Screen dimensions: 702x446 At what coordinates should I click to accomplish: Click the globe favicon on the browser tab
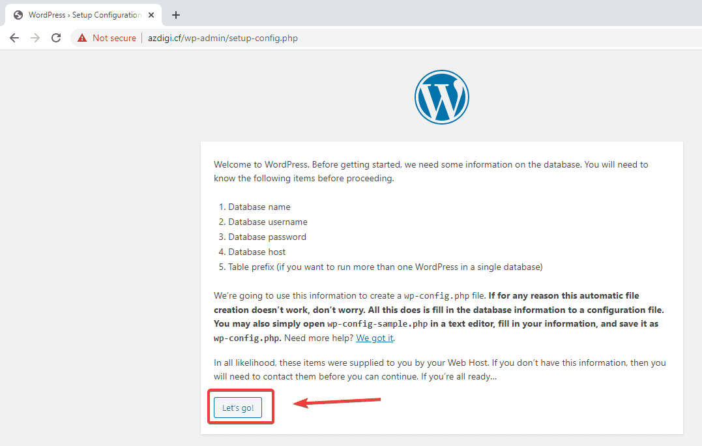click(x=18, y=14)
